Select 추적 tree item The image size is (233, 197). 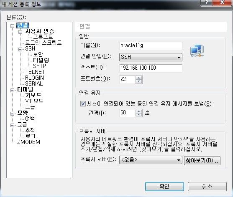[30, 130]
